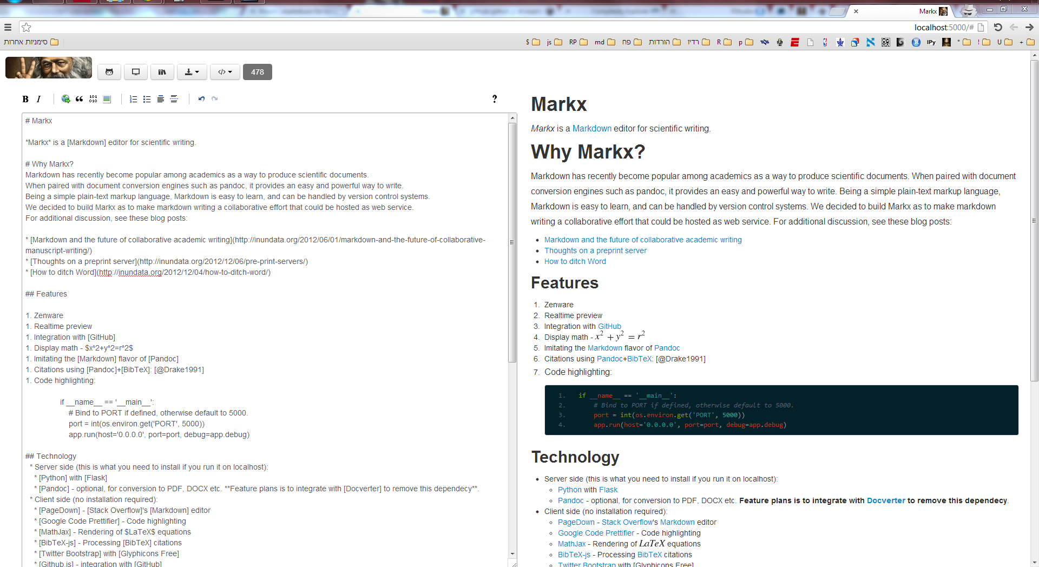Bookmark this page with the star
The height and width of the screenshot is (567, 1039).
click(x=26, y=27)
